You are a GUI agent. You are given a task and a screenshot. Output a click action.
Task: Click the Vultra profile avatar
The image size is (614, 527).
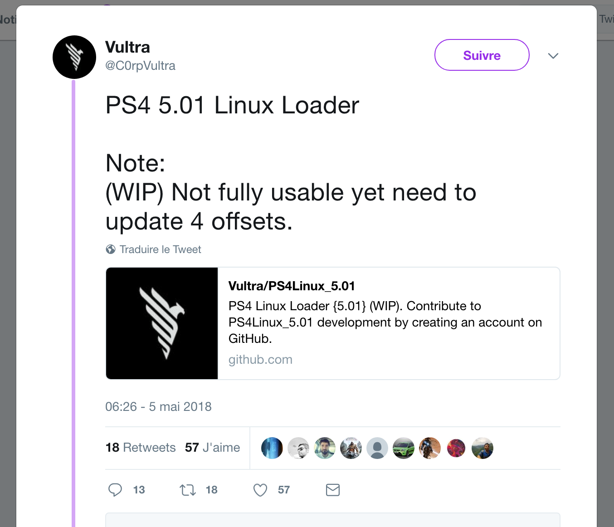(74, 57)
